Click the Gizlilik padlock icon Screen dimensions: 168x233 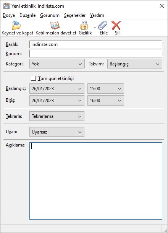coord(84,25)
